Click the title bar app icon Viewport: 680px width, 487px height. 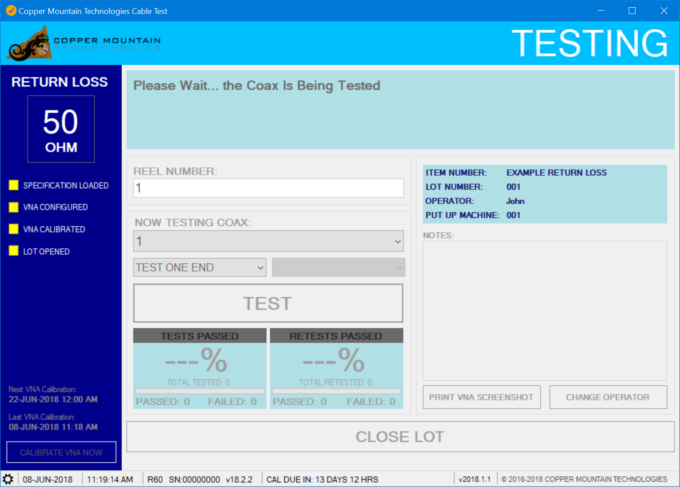pyautogui.click(x=11, y=10)
